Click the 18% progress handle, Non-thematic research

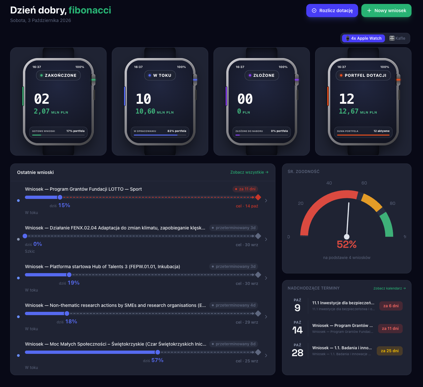pyautogui.click(x=67, y=313)
